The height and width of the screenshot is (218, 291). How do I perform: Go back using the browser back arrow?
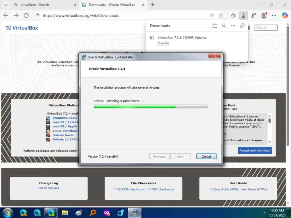(x=6, y=15)
